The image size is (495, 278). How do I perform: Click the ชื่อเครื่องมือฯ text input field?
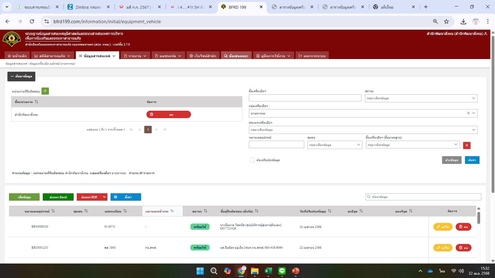tap(305, 98)
